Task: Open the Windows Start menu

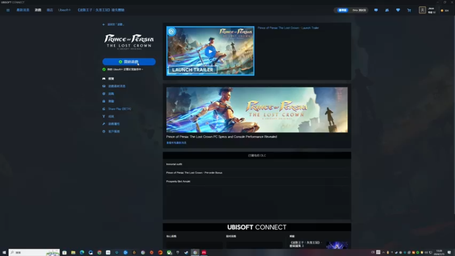Action: click(x=4, y=253)
